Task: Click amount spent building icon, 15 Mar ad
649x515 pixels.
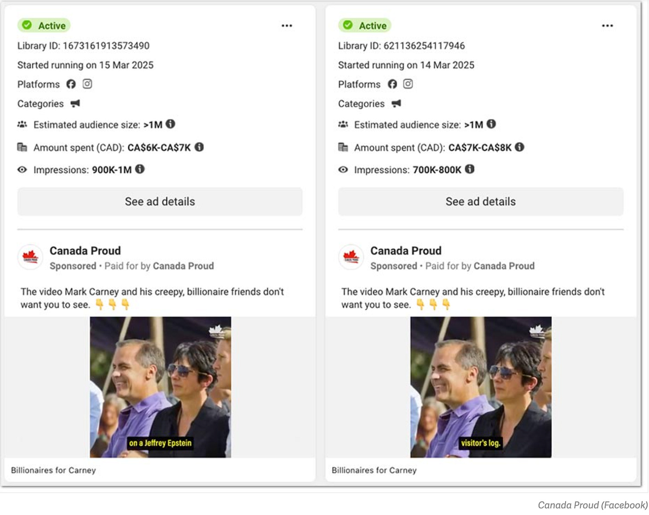Action: pos(22,147)
